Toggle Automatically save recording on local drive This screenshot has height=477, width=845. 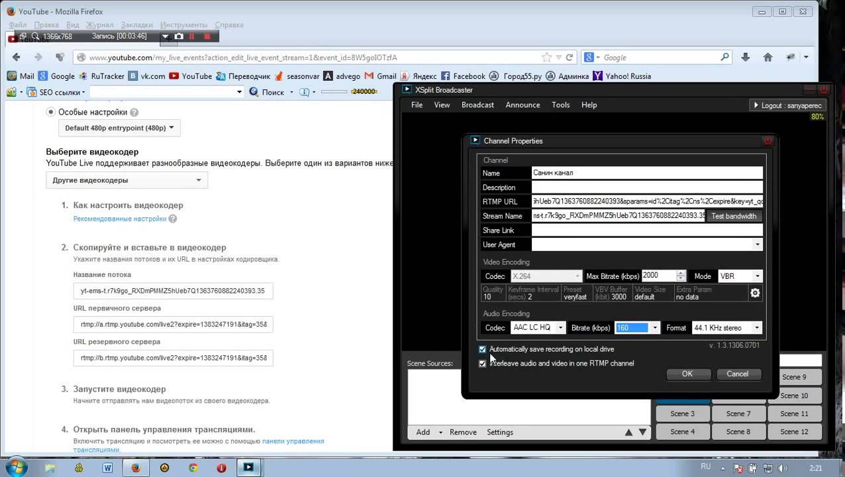coord(482,349)
